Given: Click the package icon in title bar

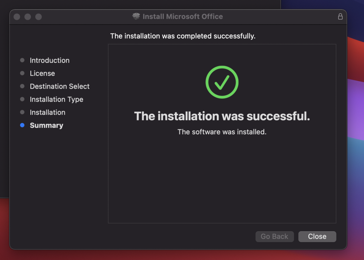Looking at the screenshot, I should point(136,16).
